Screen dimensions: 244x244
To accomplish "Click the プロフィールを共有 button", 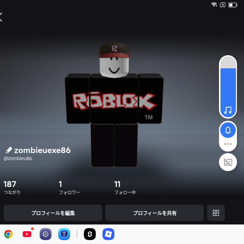I will (155, 213).
